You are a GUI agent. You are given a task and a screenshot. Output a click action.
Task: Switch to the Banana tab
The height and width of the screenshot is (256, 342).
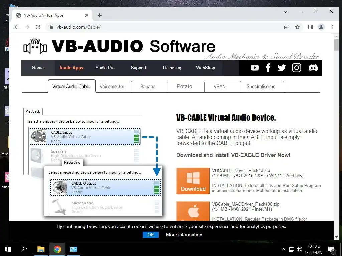coord(150,86)
